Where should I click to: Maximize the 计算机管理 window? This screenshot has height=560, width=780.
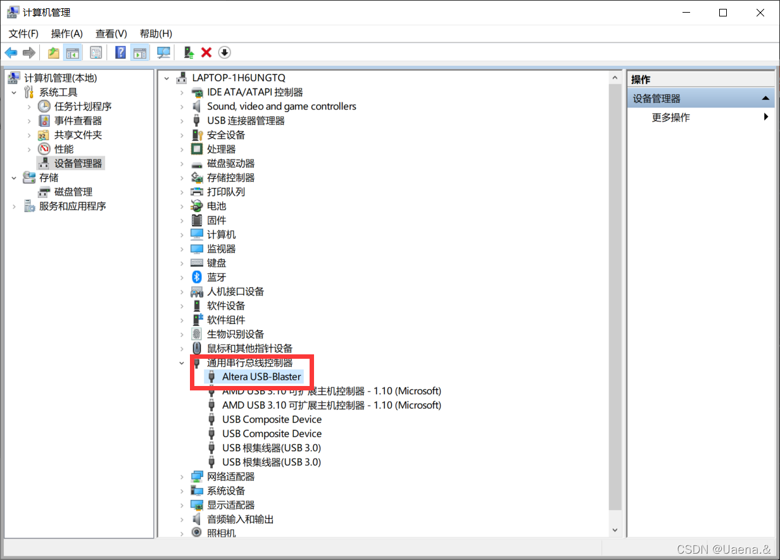point(723,13)
